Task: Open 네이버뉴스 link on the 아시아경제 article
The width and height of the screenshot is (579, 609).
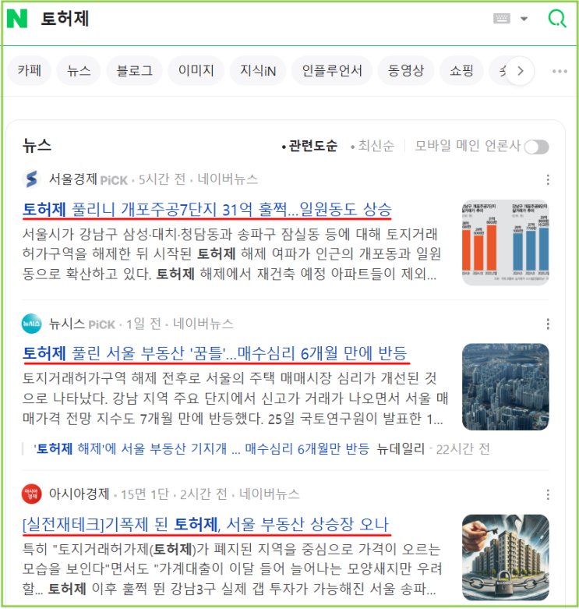Action: pos(270,494)
